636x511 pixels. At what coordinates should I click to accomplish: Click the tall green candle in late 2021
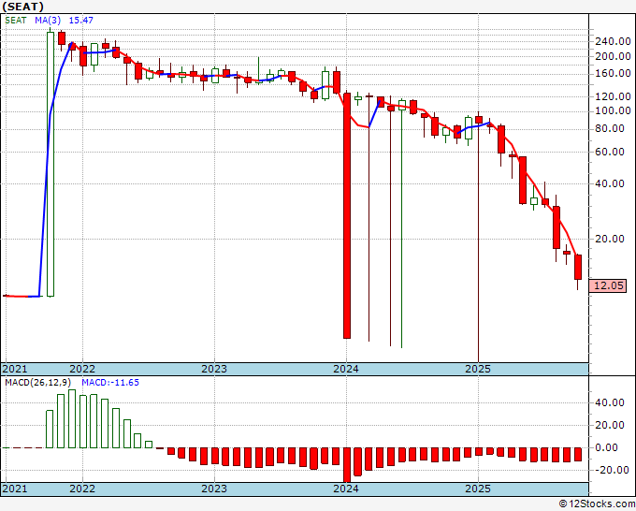tap(51, 164)
